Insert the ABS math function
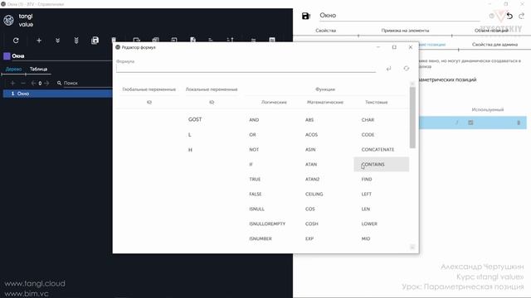 coord(309,120)
